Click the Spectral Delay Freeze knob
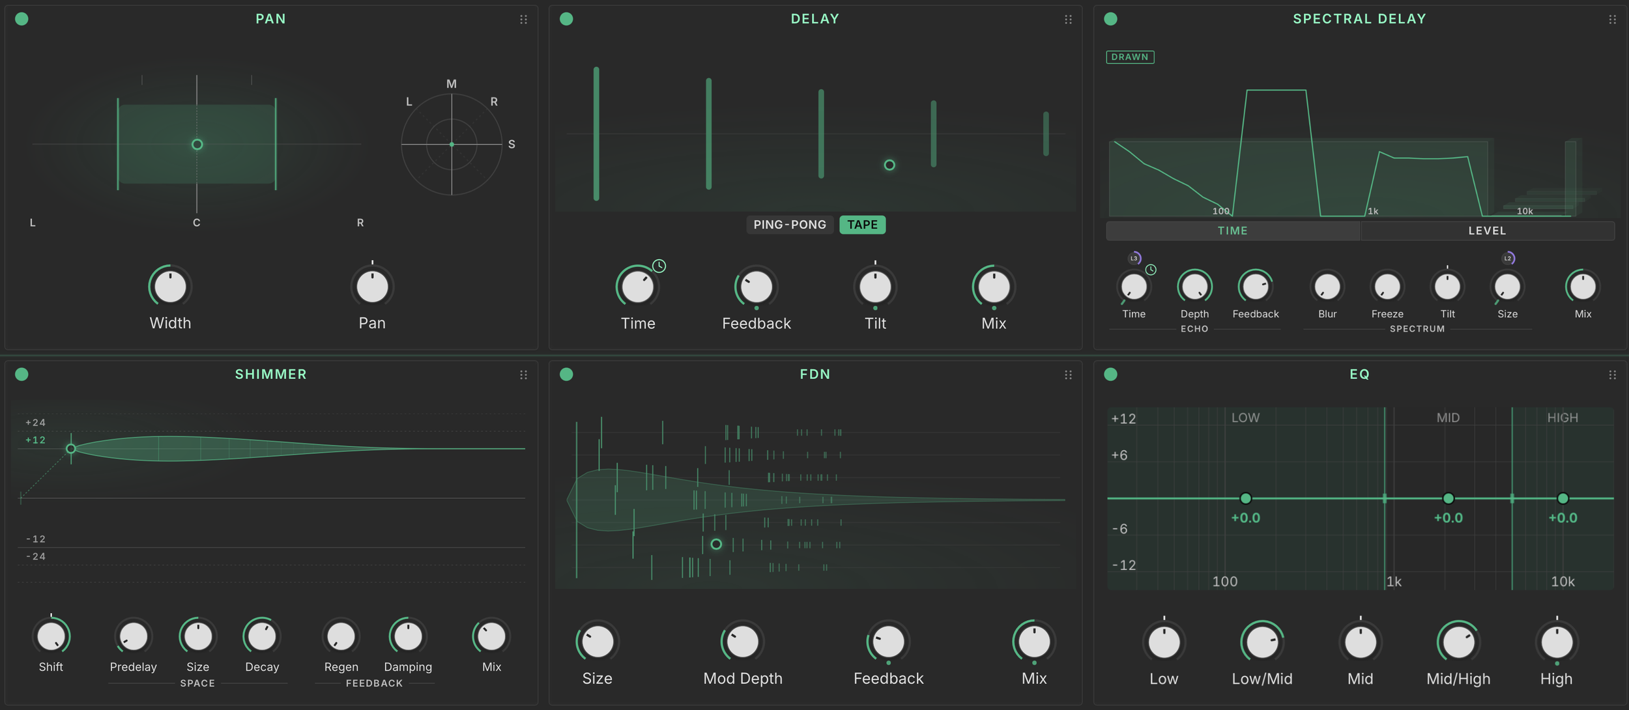Image resolution: width=1629 pixels, height=710 pixels. (1387, 286)
